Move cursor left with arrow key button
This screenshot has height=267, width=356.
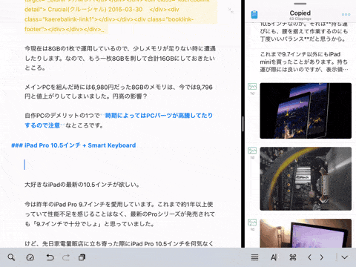click(309, 257)
